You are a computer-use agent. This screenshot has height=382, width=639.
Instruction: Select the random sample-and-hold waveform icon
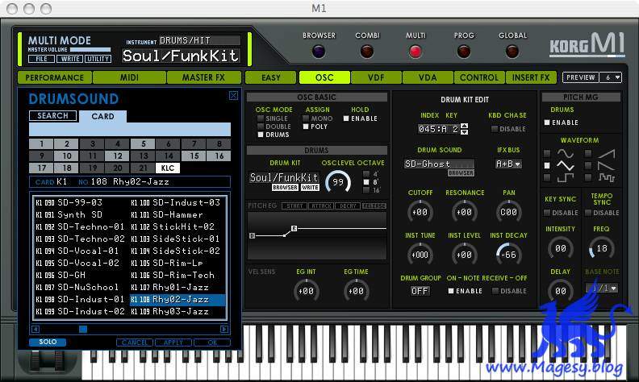point(607,177)
